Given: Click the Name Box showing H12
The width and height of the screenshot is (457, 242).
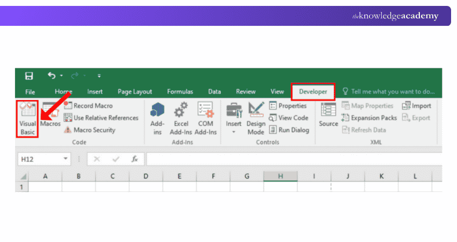Looking at the screenshot, I should point(40,159).
